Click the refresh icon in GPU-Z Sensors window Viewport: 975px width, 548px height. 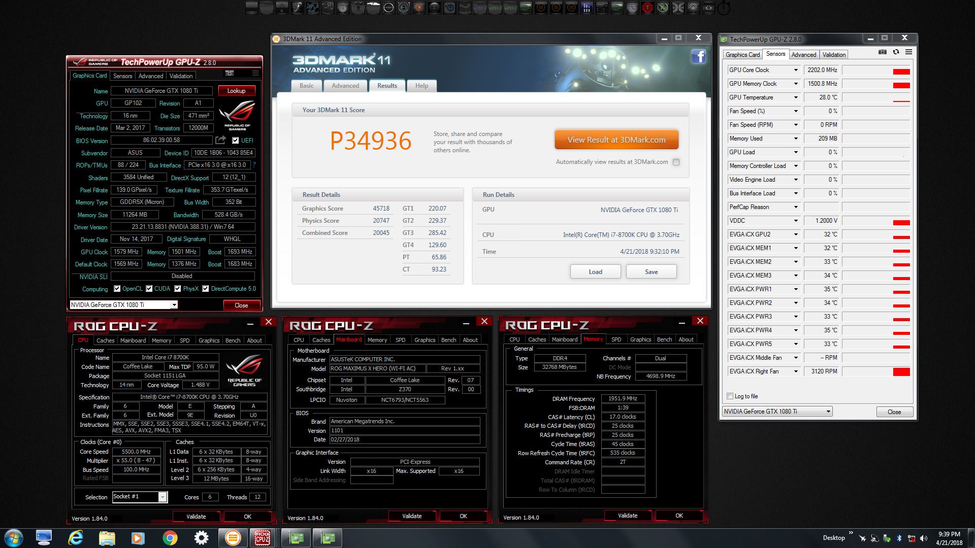[x=896, y=52]
